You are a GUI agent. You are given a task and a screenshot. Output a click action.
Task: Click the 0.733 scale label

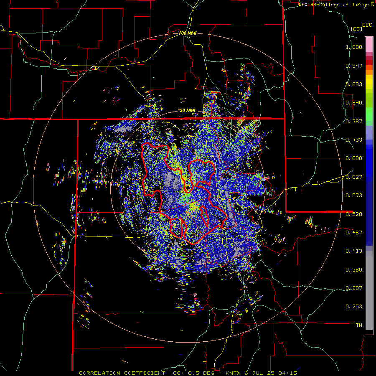point(354,140)
